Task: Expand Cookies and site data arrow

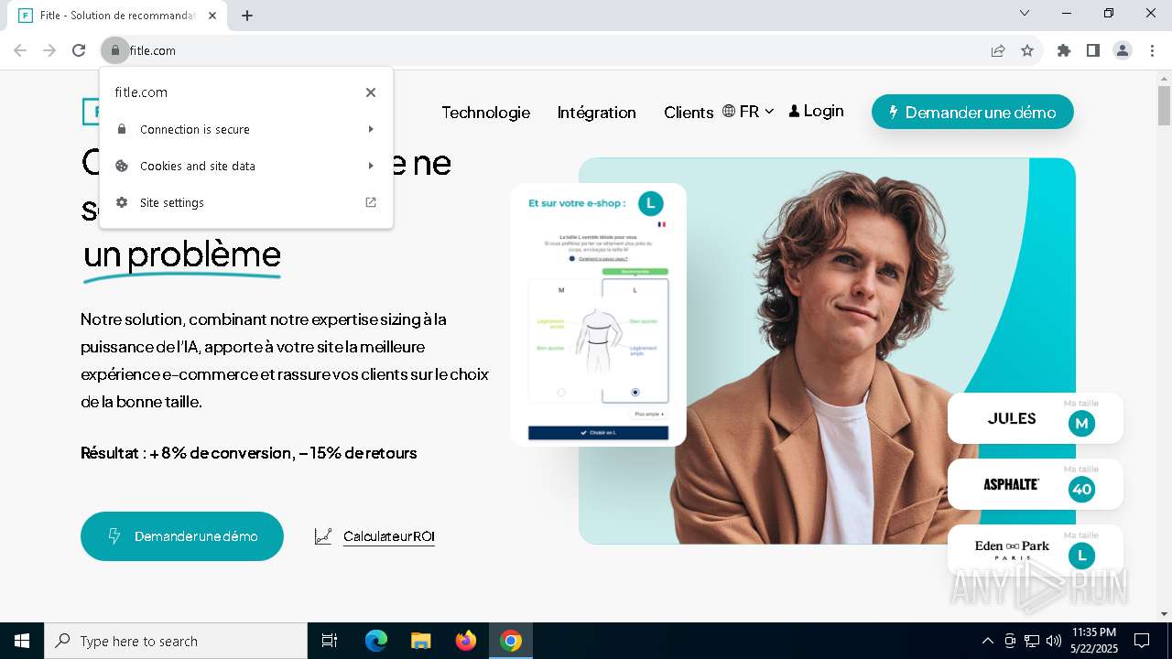Action: 371,166
